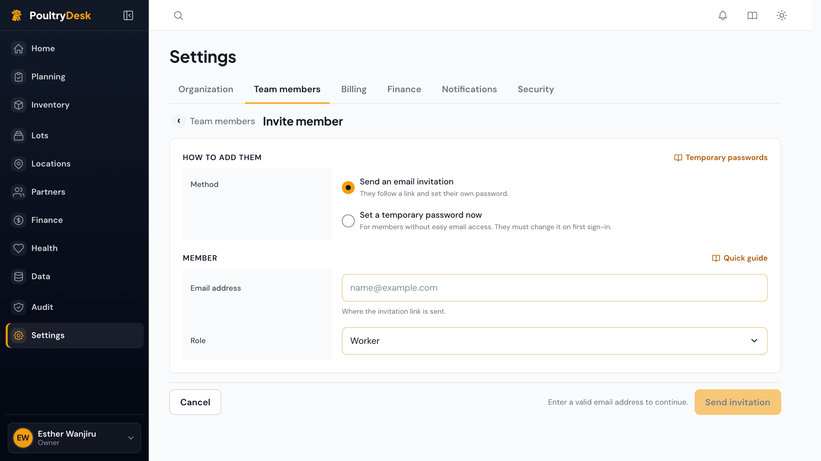Image resolution: width=821 pixels, height=461 pixels.
Task: Toggle light theme sun icon
Action: [782, 15]
